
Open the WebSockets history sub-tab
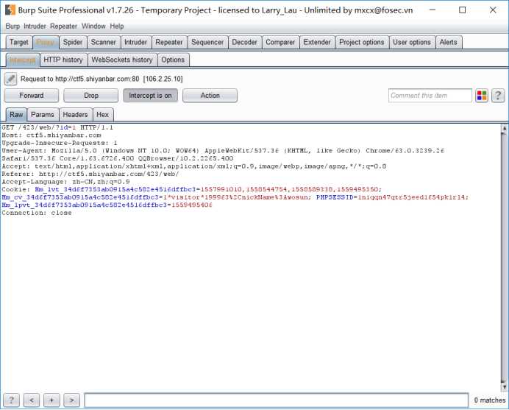click(122, 60)
